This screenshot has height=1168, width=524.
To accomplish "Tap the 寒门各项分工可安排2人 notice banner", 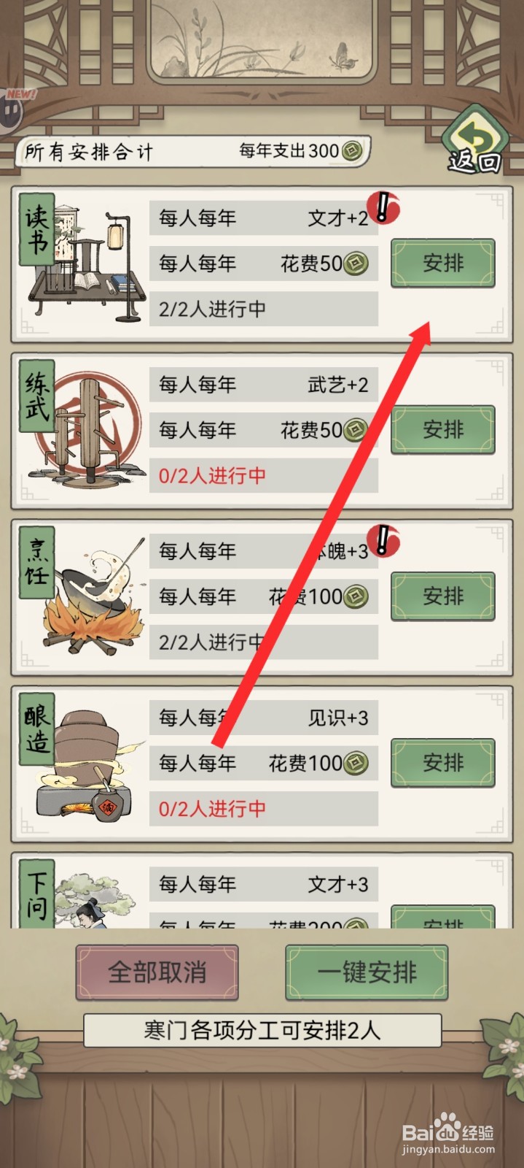I will pyautogui.click(x=262, y=1030).
